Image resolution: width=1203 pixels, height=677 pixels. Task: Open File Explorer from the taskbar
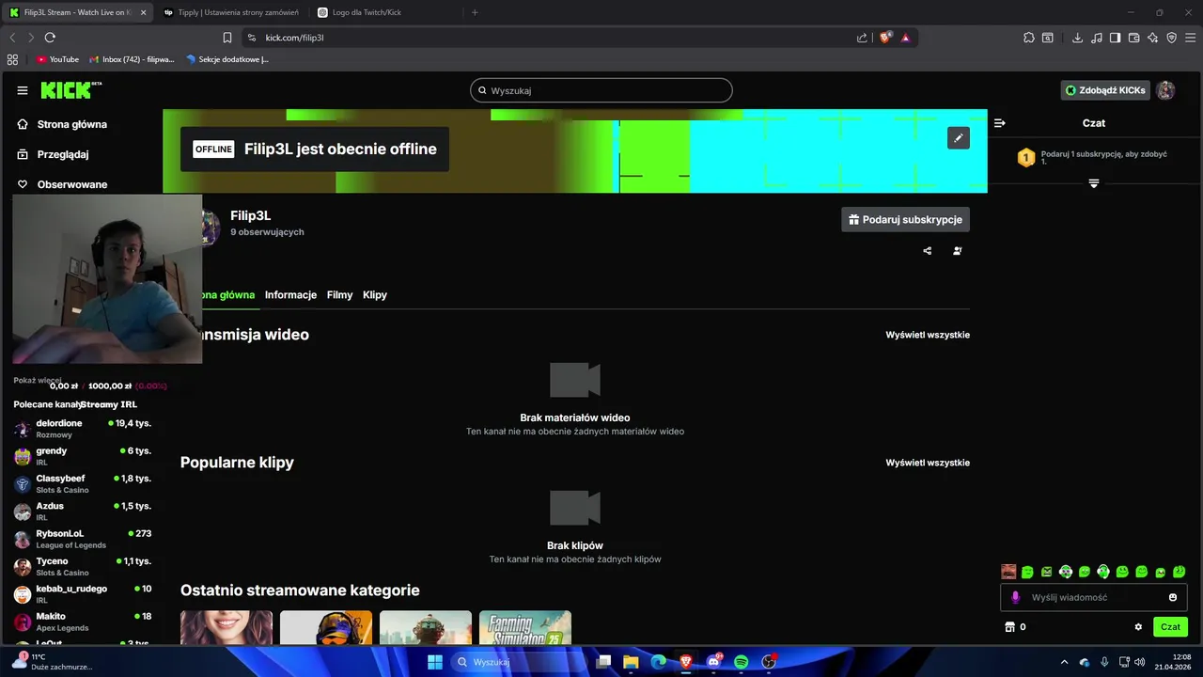[631, 662]
